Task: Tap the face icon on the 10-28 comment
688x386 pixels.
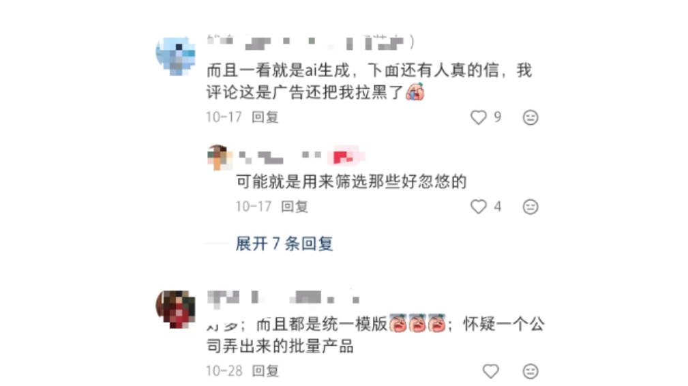Action: click(530, 372)
